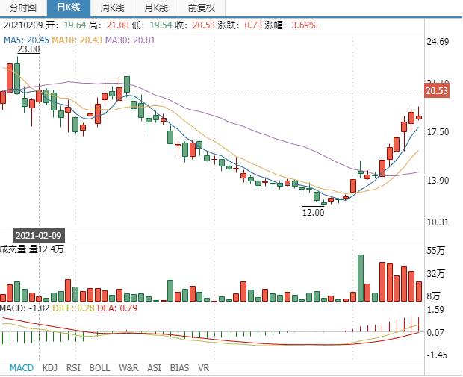Switch to the 分时图 tab
463x377 pixels.
[22, 8]
